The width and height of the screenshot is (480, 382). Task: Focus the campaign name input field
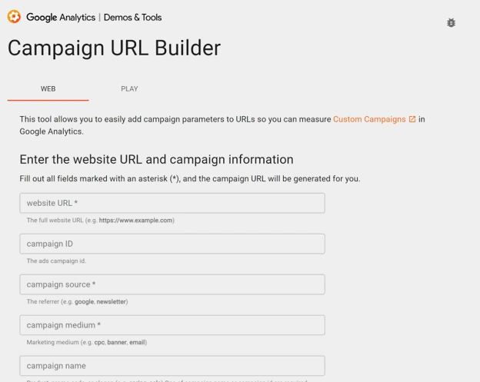click(x=172, y=366)
